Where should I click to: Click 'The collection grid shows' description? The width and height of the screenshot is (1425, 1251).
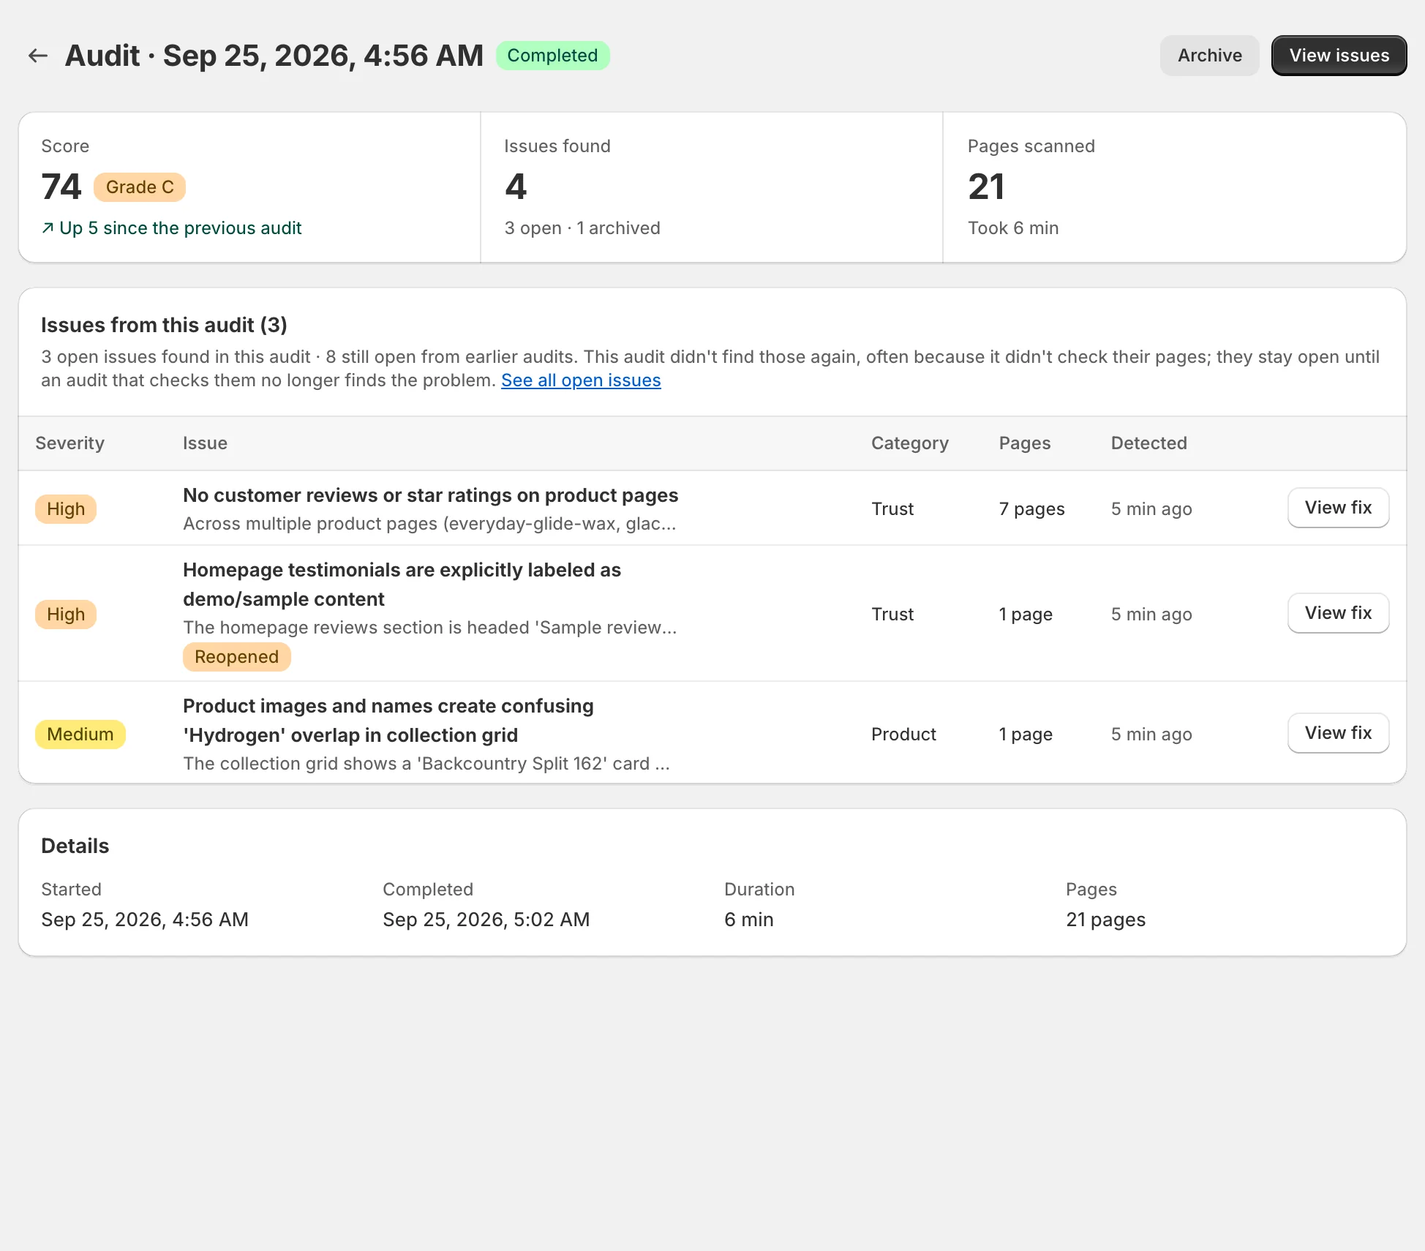click(426, 764)
